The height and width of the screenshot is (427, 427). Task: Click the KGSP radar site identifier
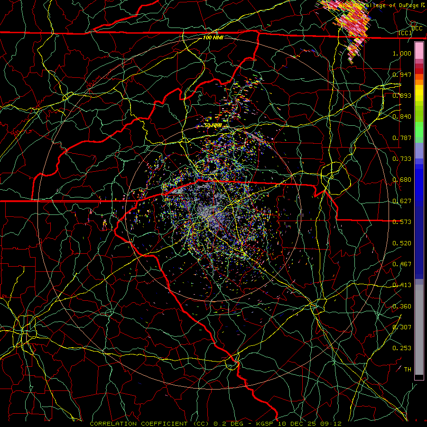pyautogui.click(x=266, y=424)
